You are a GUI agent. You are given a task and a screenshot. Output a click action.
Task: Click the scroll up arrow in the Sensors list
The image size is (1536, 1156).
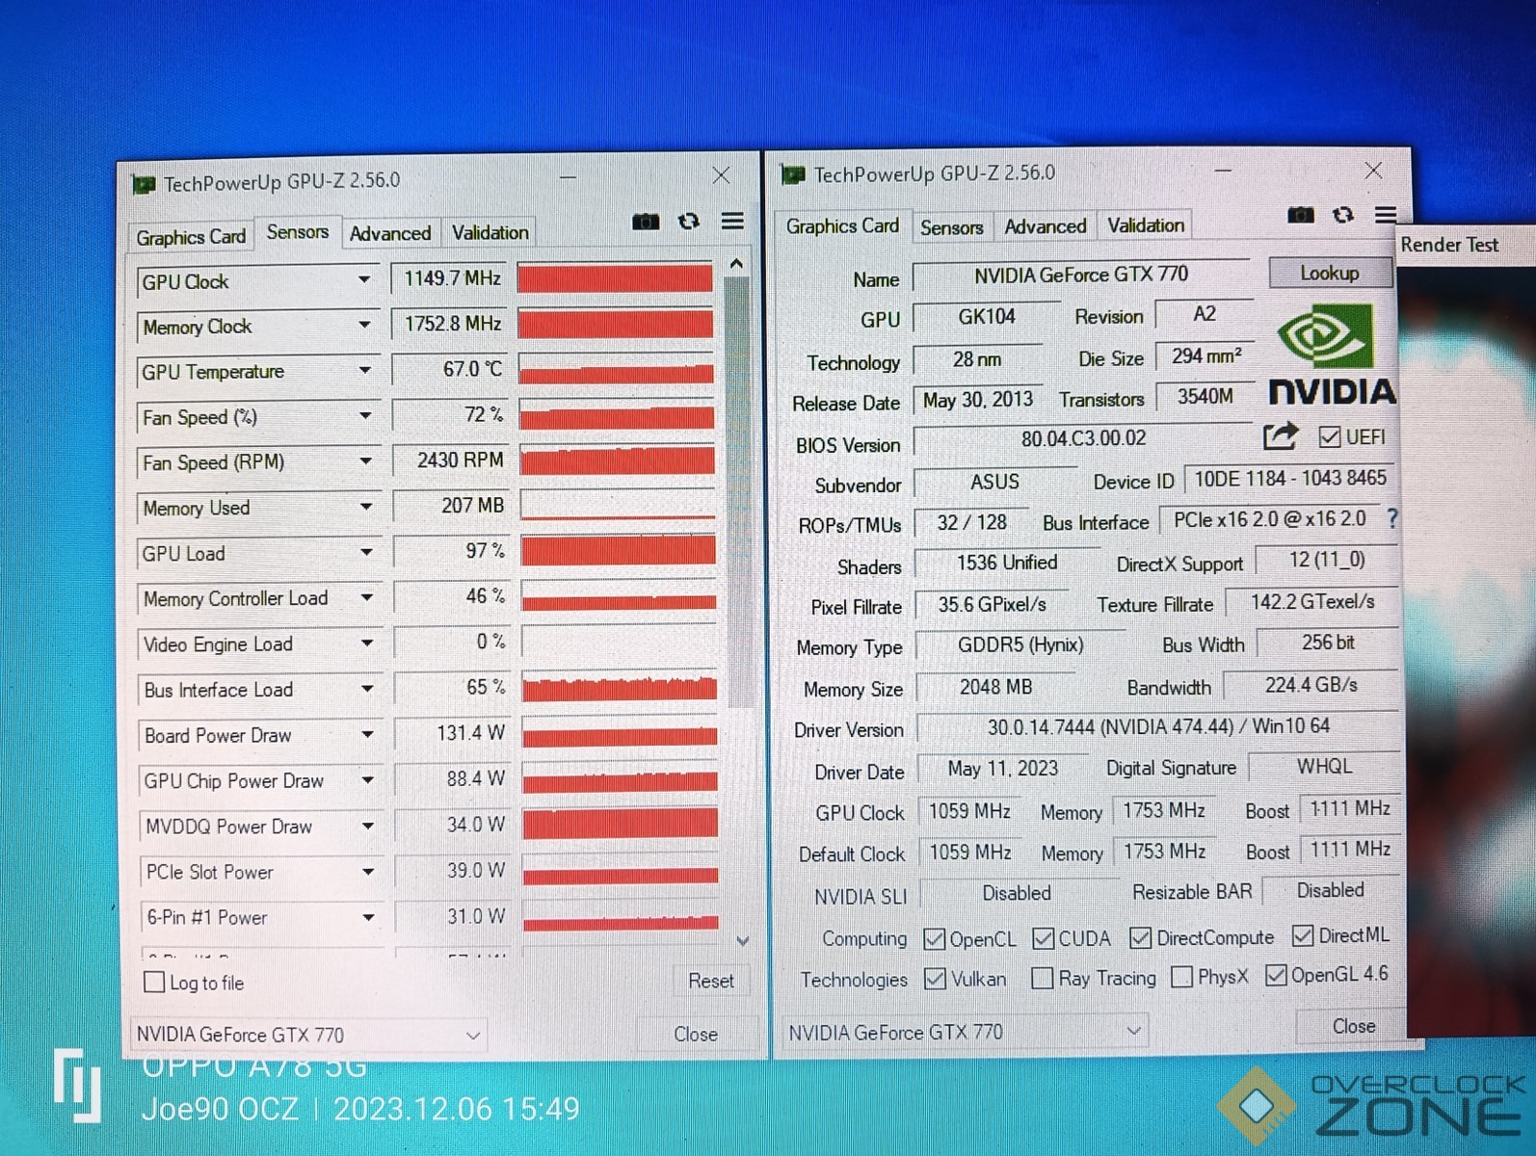point(736,263)
